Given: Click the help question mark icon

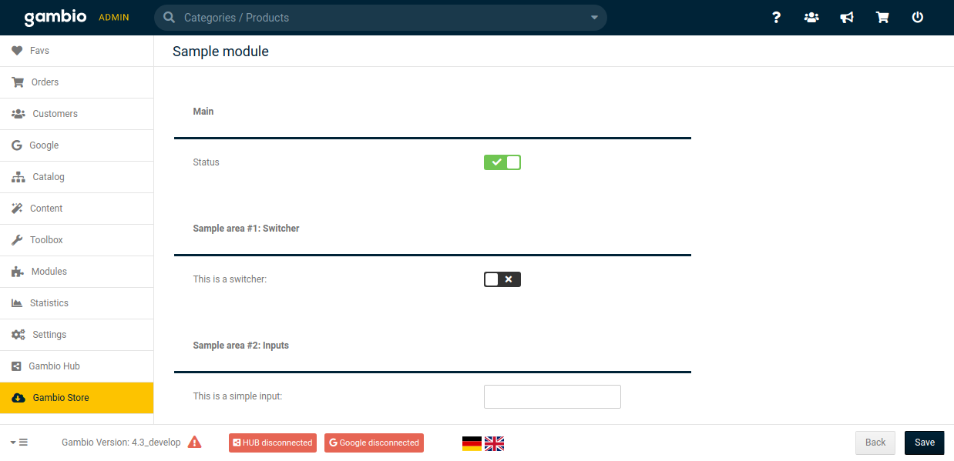Looking at the screenshot, I should (x=776, y=18).
